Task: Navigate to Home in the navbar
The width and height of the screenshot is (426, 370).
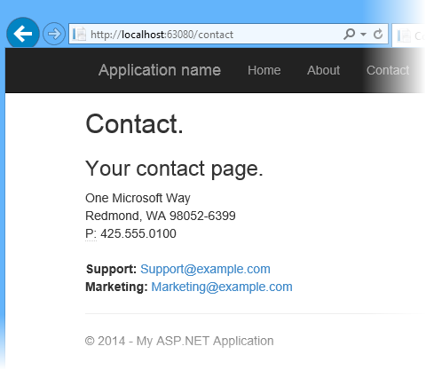Action: point(264,70)
